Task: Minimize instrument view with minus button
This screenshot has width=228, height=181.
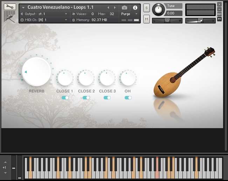Action: (220, 9)
